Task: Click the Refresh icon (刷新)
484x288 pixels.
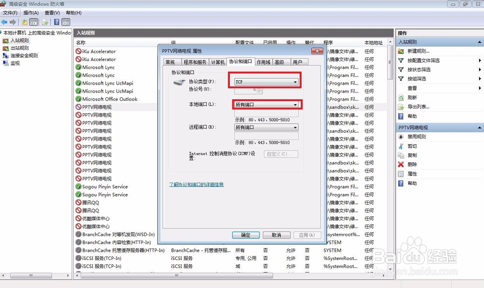Action: (x=401, y=98)
